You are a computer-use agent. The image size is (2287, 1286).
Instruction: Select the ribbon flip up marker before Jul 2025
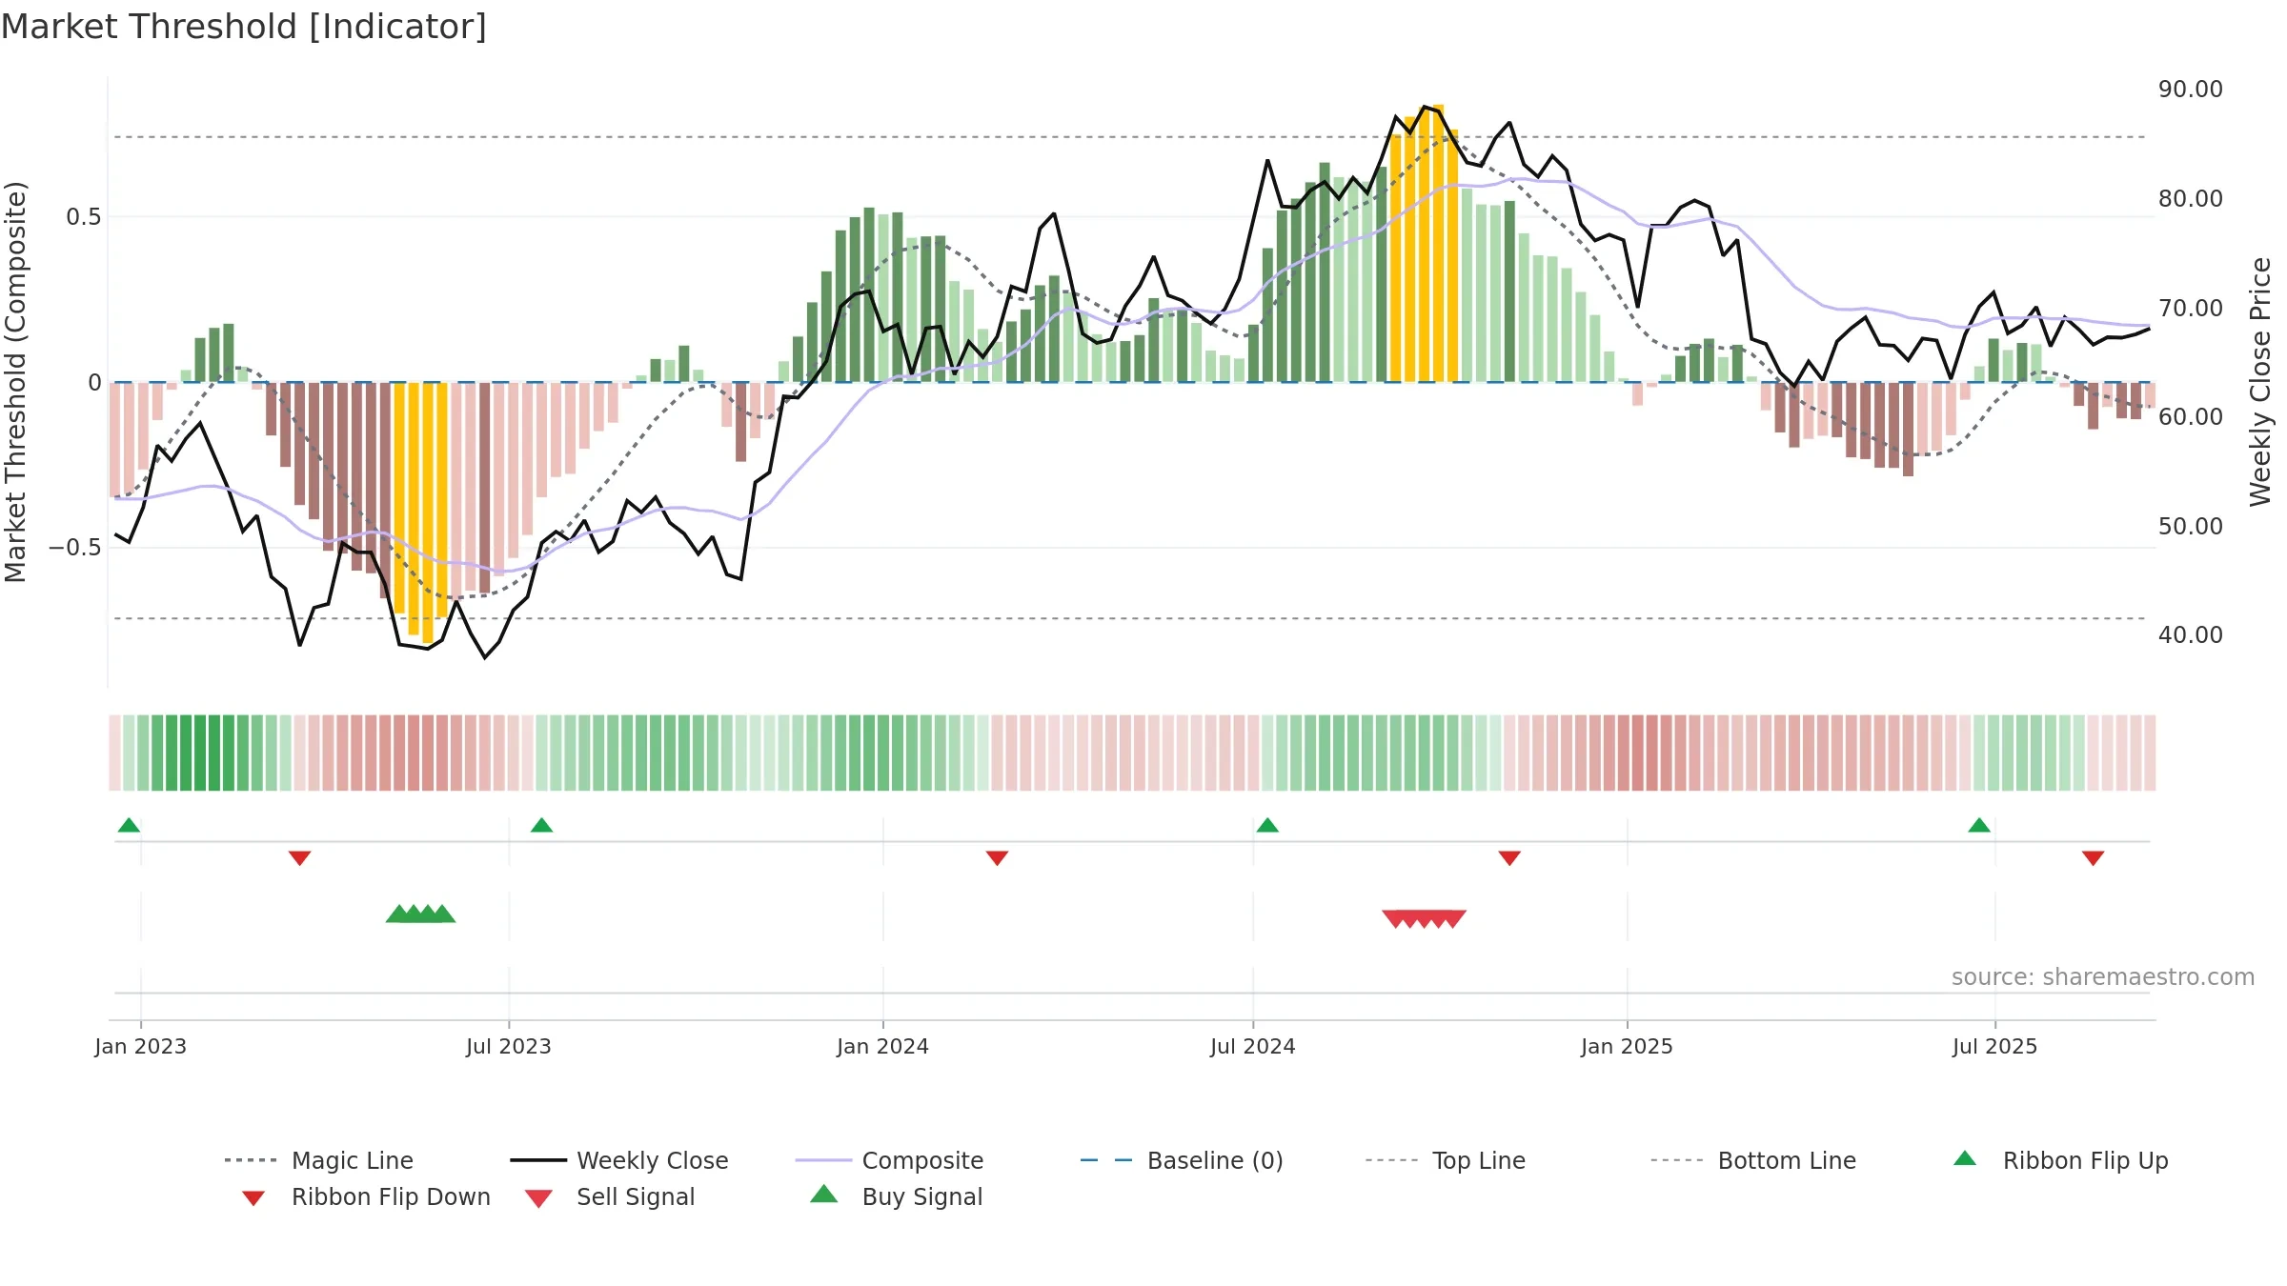point(1979,825)
